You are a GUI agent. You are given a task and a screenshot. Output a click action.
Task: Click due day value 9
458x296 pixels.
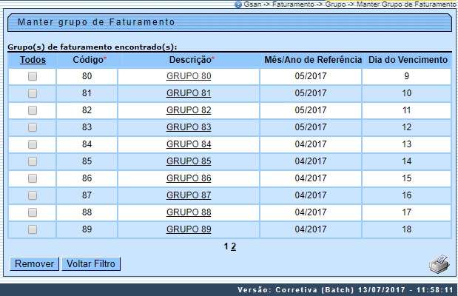(x=407, y=76)
